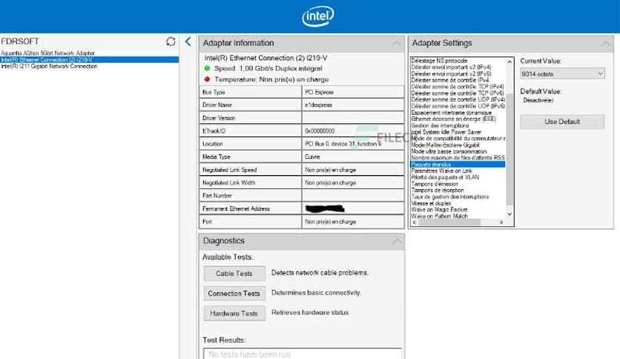620x359 pixels.
Task: Click the Test Results output box
Action: (x=303, y=354)
